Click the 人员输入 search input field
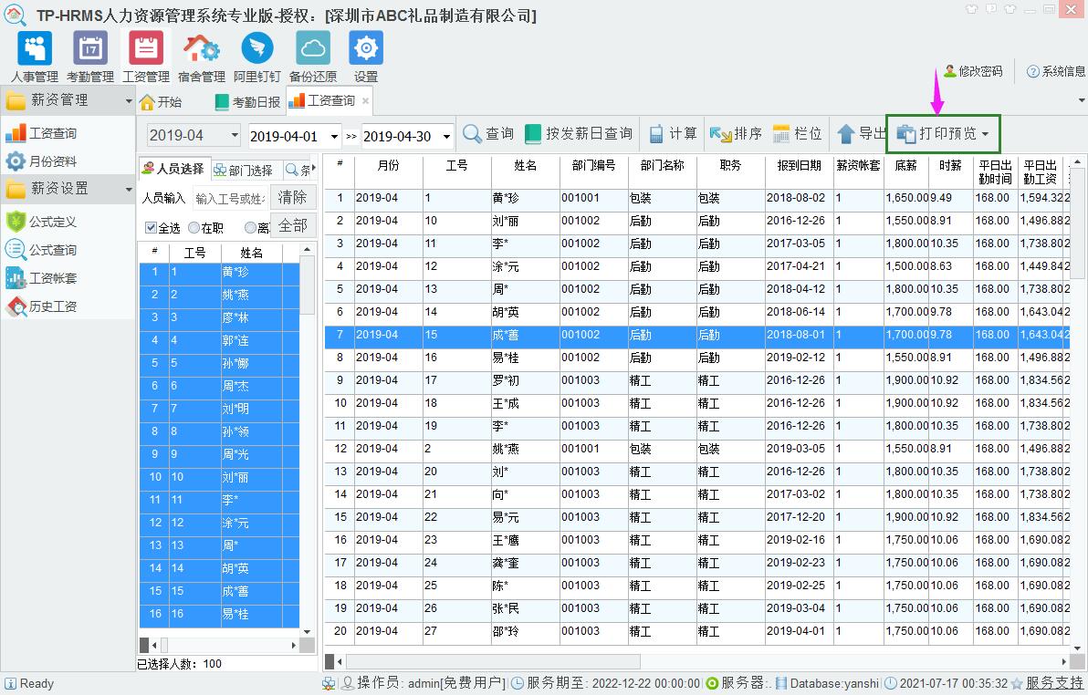The image size is (1088, 695). coord(230,199)
